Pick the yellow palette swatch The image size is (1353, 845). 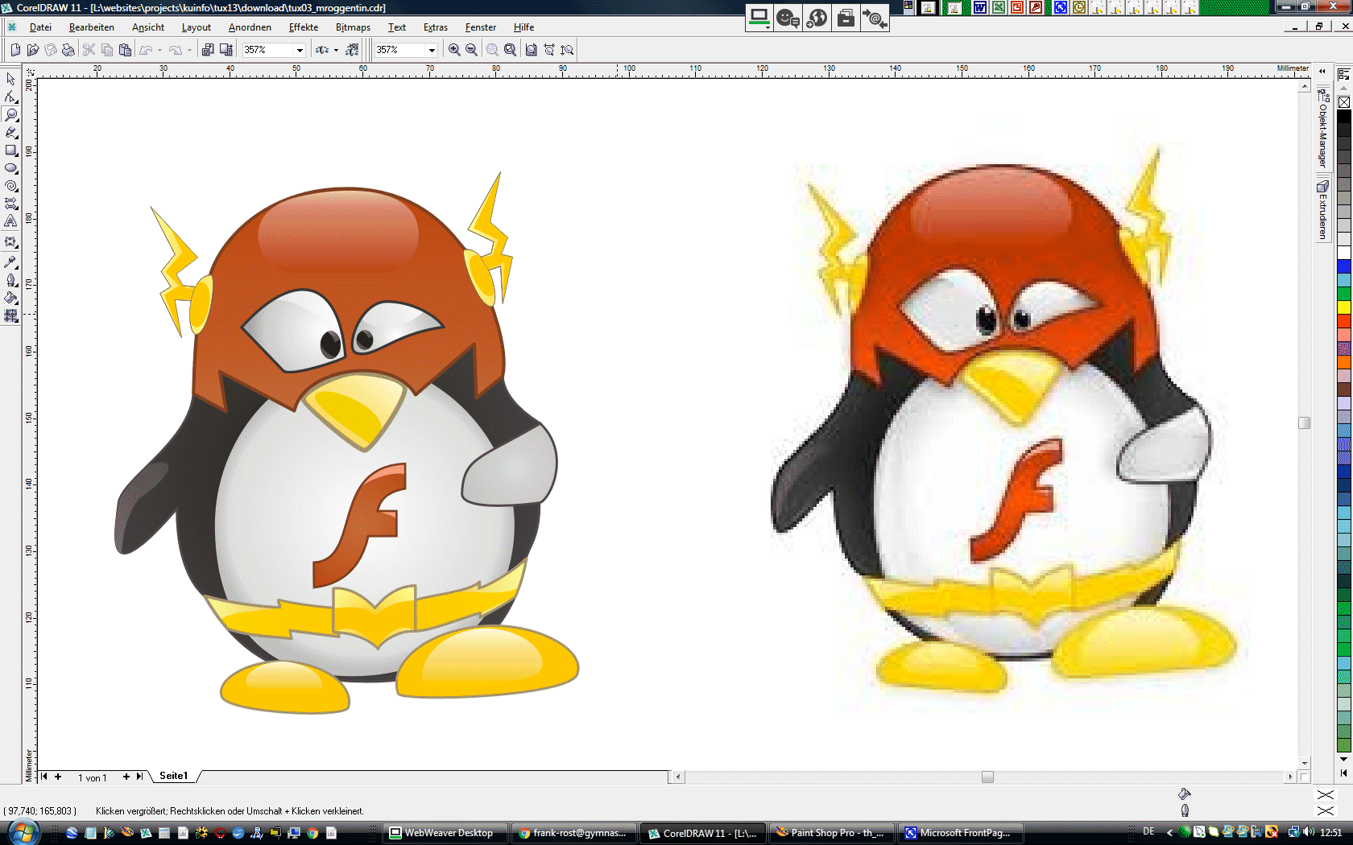[1344, 307]
